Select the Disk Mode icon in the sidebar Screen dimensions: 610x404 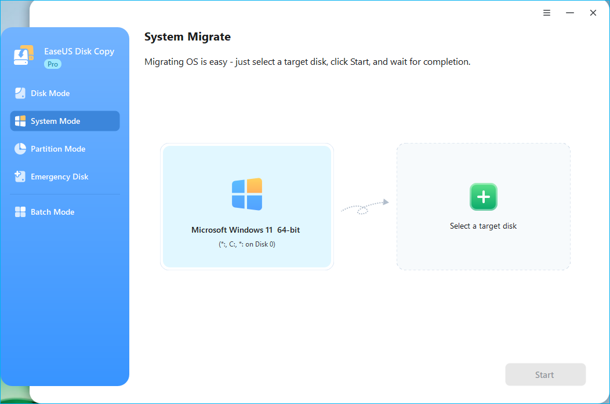click(x=20, y=93)
